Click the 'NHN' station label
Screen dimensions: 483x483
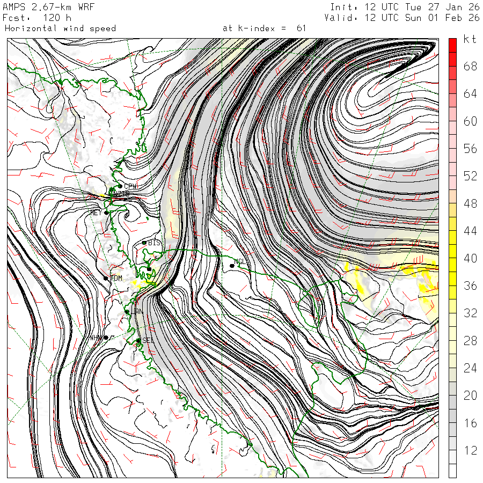pos(96,338)
